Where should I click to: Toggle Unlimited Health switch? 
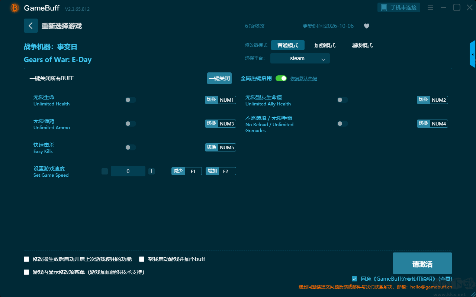click(131, 100)
